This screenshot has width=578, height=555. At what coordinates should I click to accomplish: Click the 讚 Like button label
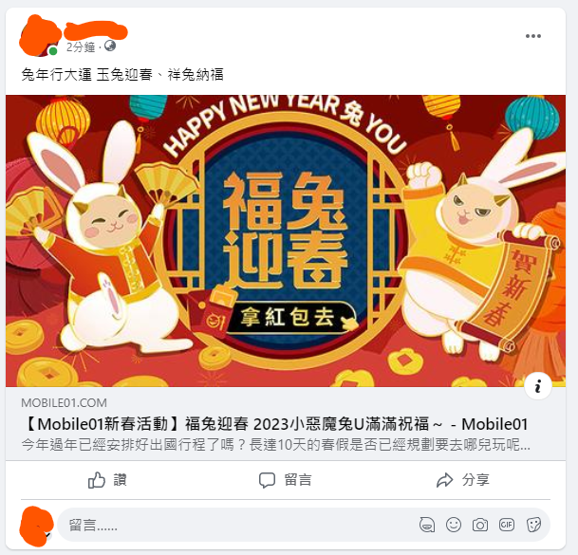click(x=121, y=480)
